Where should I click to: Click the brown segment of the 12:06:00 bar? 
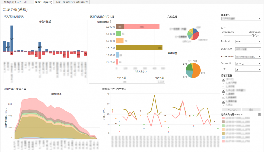tap(120, 27)
